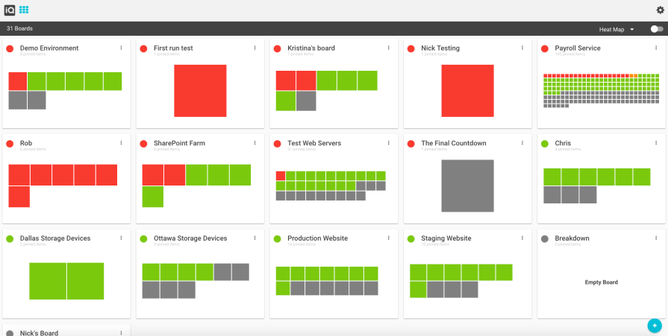Click the red tile in Demo Environment

(17, 81)
